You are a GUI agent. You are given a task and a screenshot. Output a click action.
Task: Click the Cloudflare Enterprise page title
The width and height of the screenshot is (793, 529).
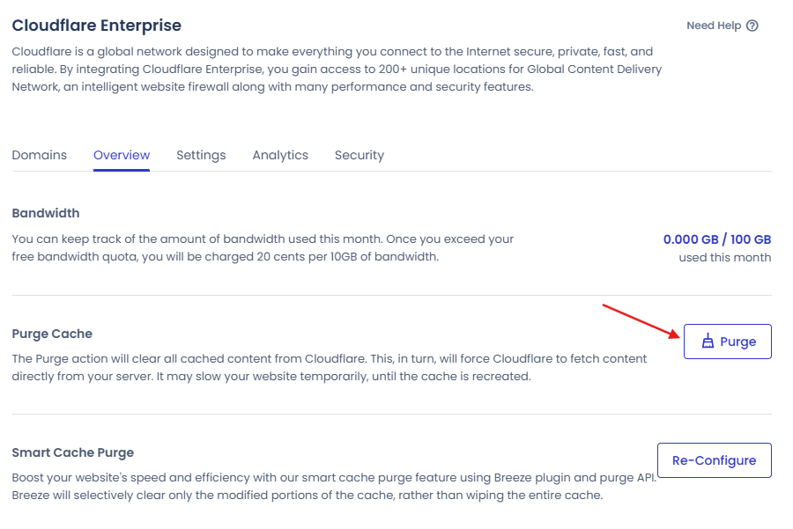click(97, 26)
